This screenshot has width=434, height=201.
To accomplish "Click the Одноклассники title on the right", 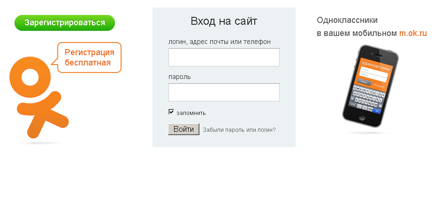I will (347, 20).
